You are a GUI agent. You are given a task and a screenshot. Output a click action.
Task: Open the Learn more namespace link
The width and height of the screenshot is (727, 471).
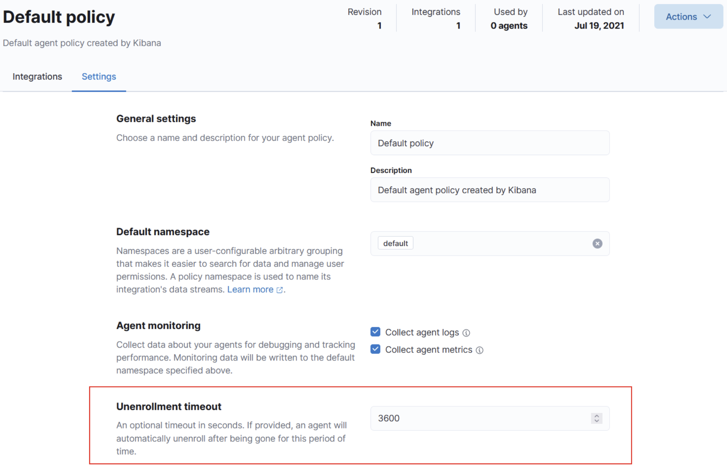pyautogui.click(x=250, y=289)
